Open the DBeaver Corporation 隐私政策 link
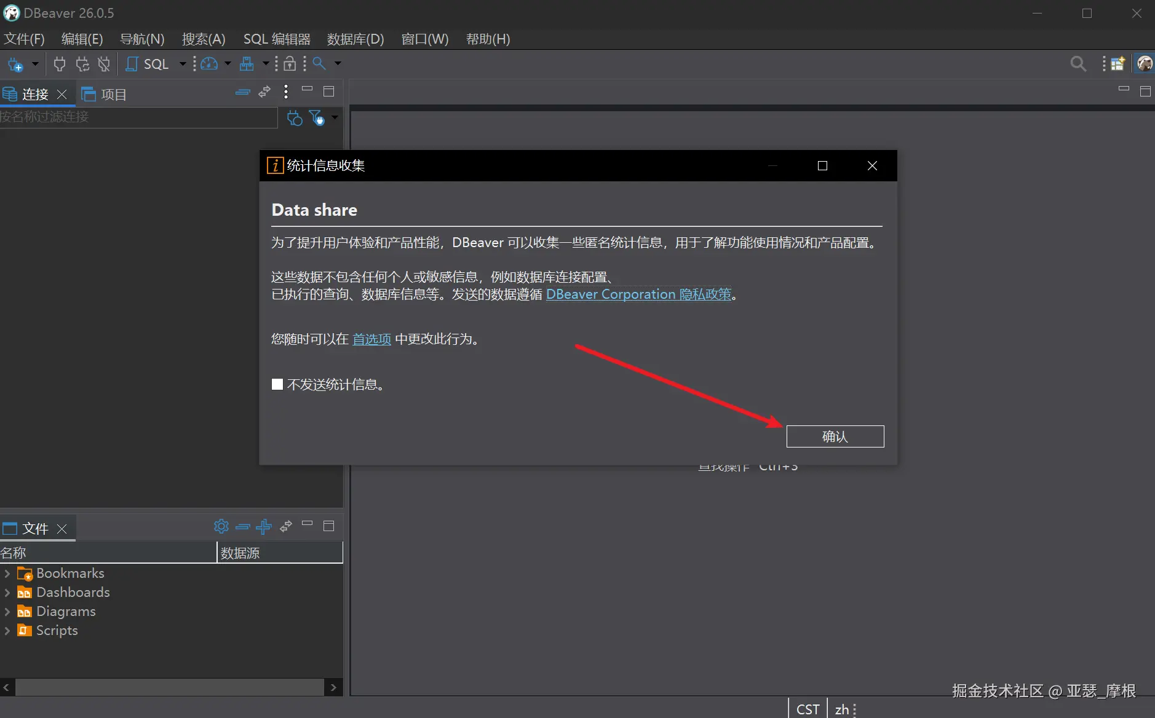The width and height of the screenshot is (1155, 718). coord(639,294)
